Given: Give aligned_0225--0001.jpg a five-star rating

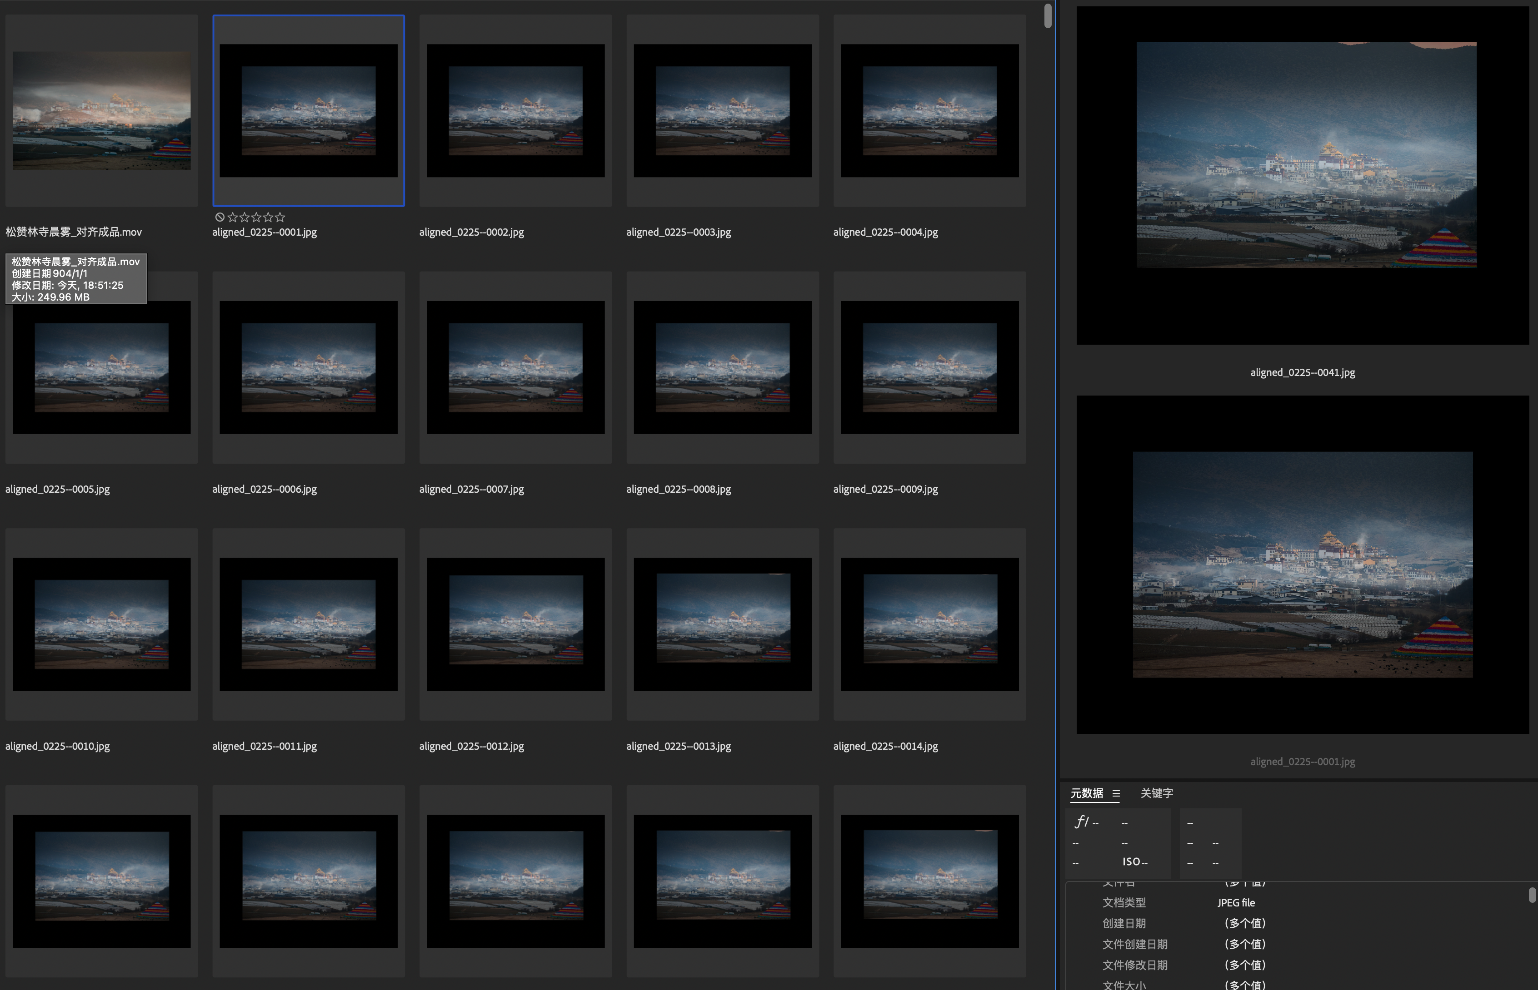Looking at the screenshot, I should 280,217.
